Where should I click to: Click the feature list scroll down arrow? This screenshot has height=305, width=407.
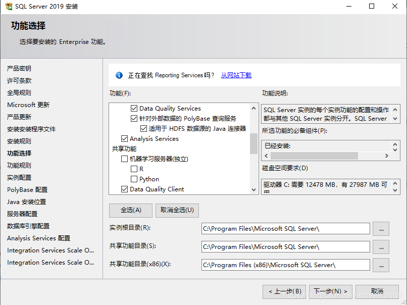(253, 190)
